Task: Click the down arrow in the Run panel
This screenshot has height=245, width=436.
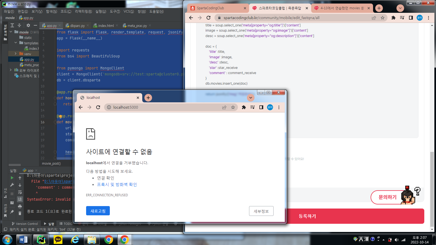Action: (20, 185)
